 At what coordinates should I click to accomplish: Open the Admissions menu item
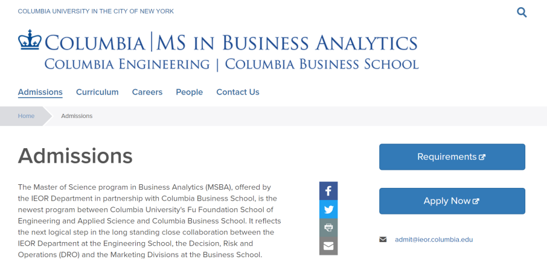point(40,92)
